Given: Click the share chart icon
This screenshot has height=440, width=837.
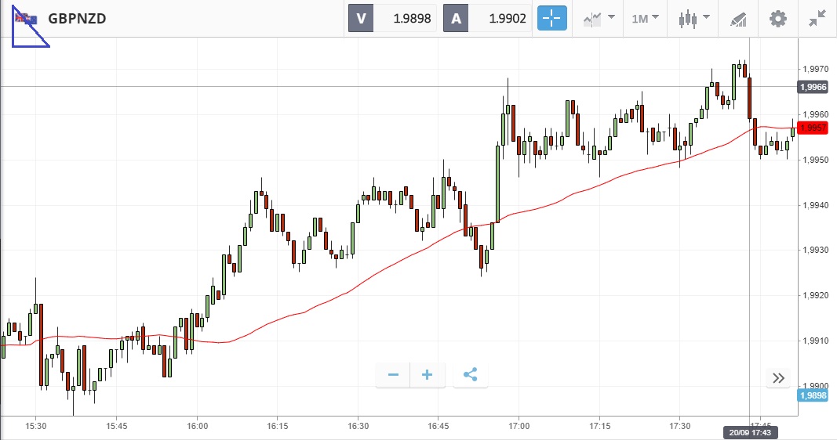Looking at the screenshot, I should click(470, 375).
